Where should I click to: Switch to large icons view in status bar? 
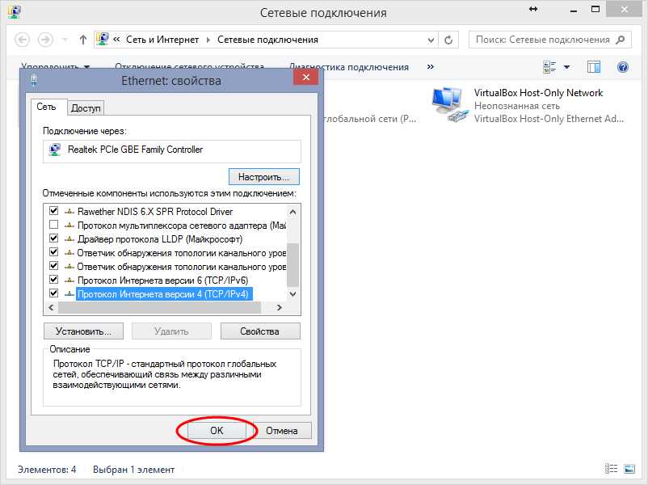click(629, 469)
